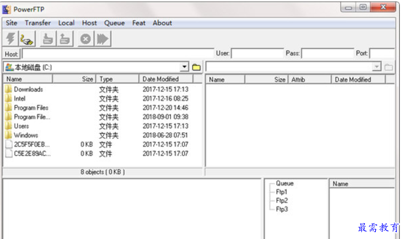Click the Windows folder icon
The image size is (402, 239).
pyautogui.click(x=8, y=135)
